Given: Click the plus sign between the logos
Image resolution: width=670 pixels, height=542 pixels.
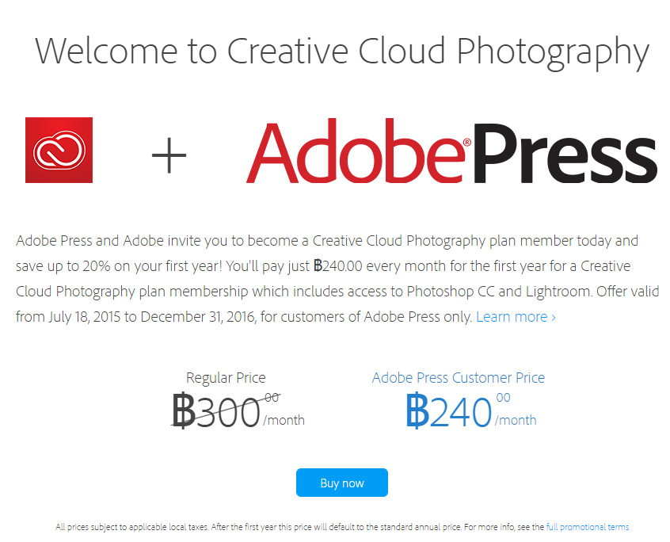Looking at the screenshot, I should (169, 155).
